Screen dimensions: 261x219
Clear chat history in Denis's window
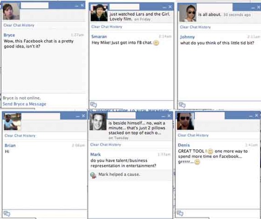(193, 135)
